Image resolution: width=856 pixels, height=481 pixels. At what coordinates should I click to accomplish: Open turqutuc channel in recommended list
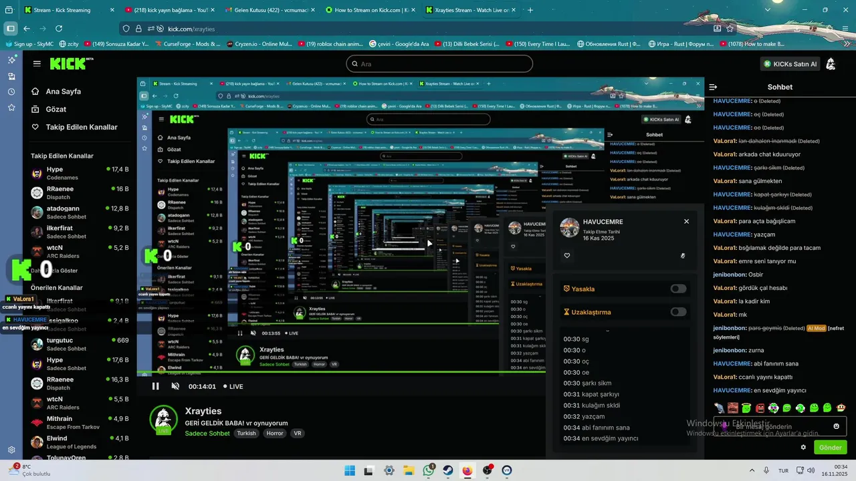coord(80,344)
